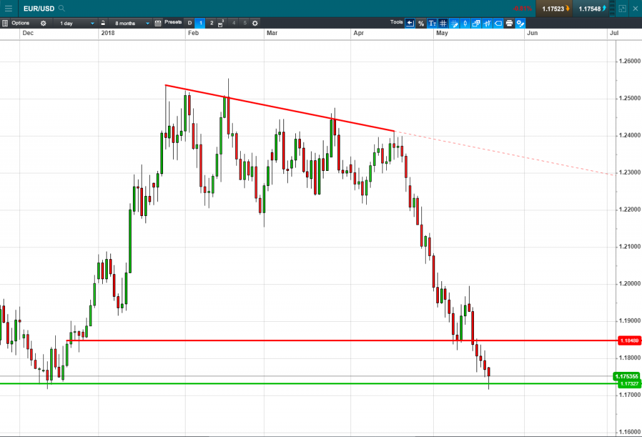Click the Tools label
Screen dimensions: 642x437
(396, 22)
